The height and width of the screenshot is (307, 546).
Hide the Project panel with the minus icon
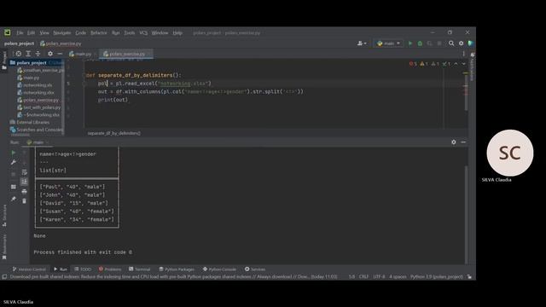click(60, 54)
